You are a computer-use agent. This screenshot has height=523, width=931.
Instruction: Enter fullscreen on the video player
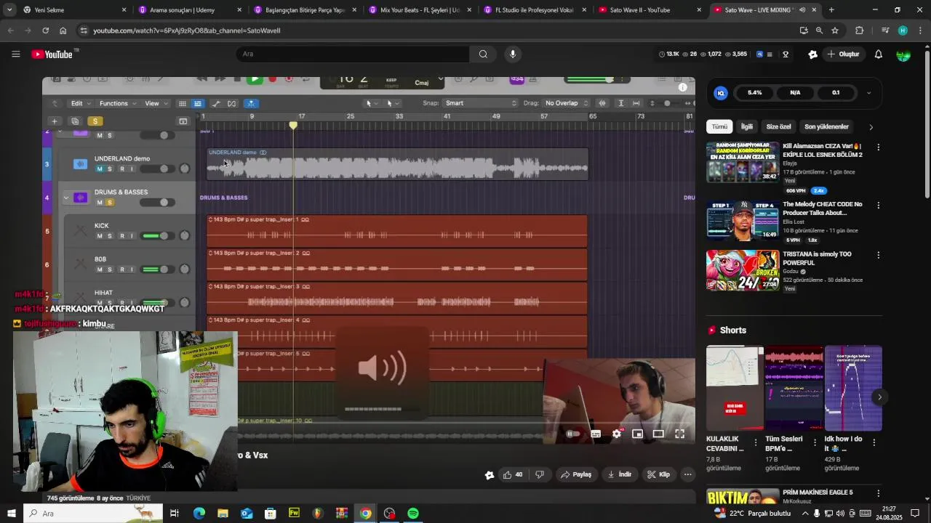tap(679, 434)
